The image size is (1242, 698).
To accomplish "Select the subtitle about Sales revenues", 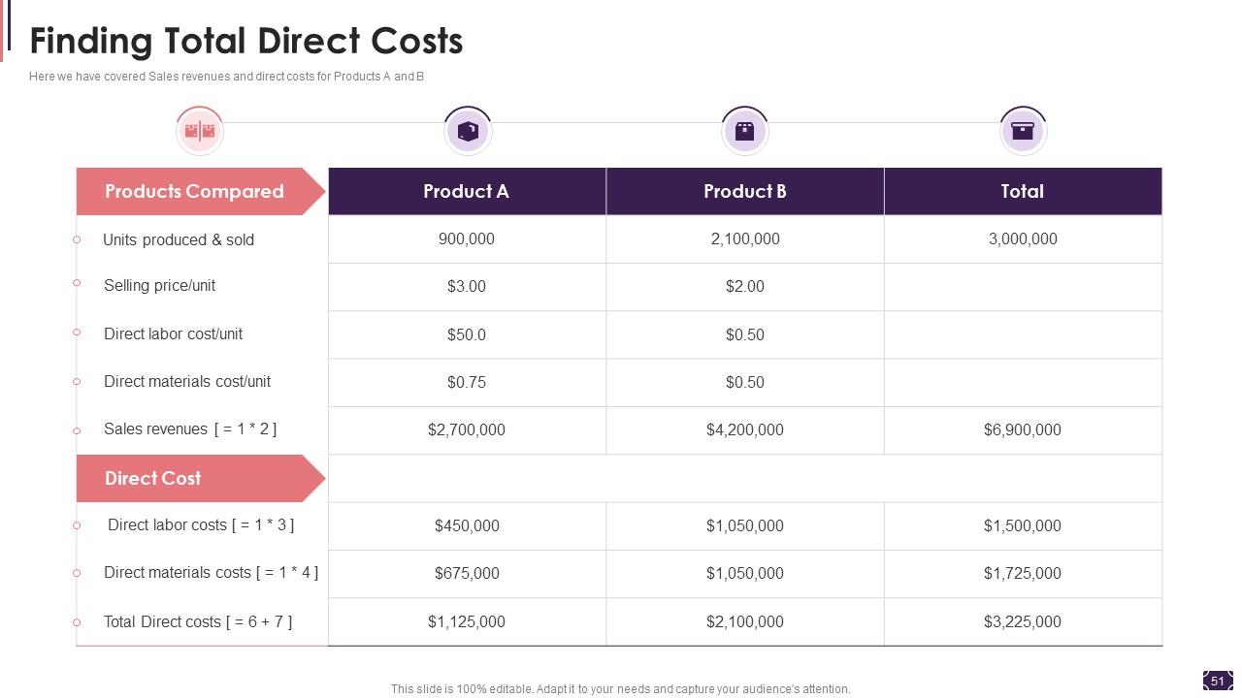I will click(226, 77).
